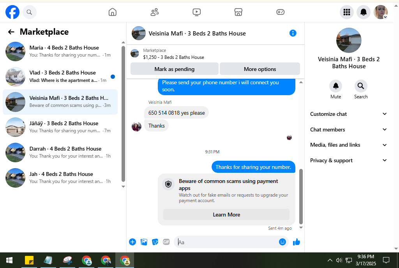The width and height of the screenshot is (399, 268).
Task: Open more actions plus icon
Action: coord(132,242)
